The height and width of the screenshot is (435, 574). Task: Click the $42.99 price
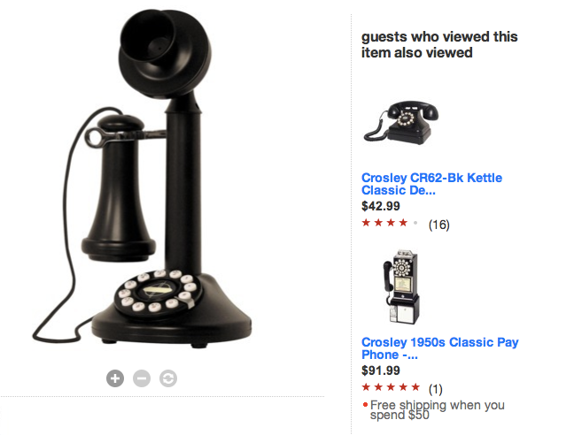click(x=381, y=206)
